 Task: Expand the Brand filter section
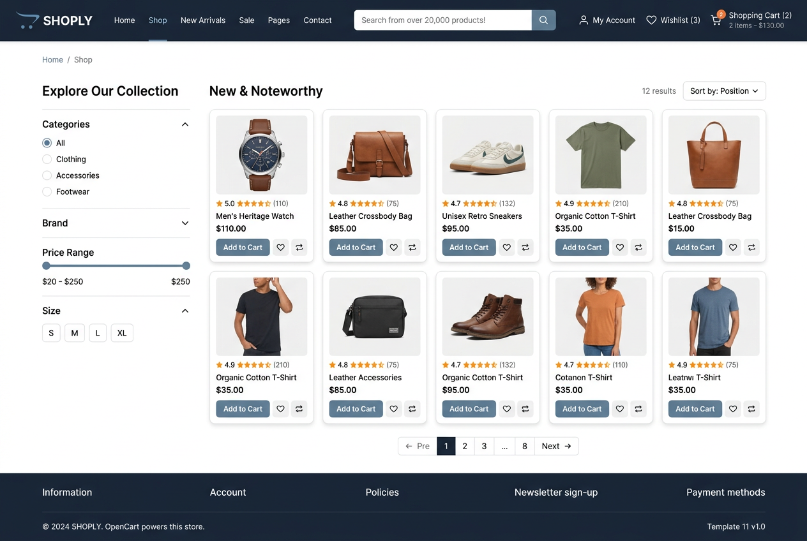(x=185, y=223)
